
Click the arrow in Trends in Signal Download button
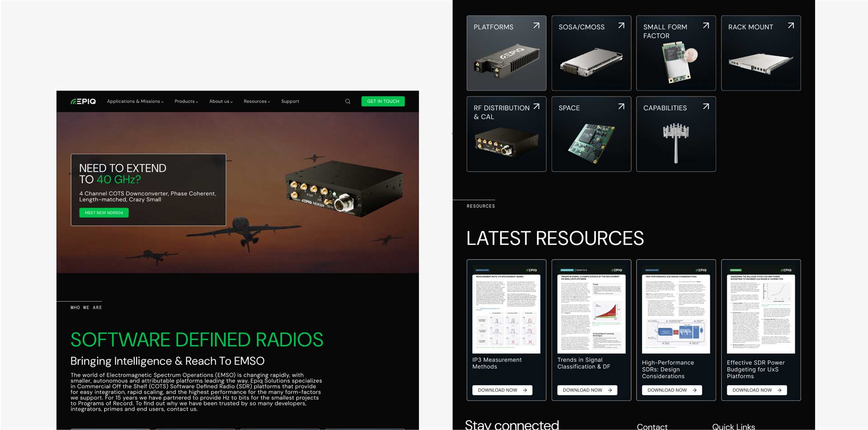610,390
